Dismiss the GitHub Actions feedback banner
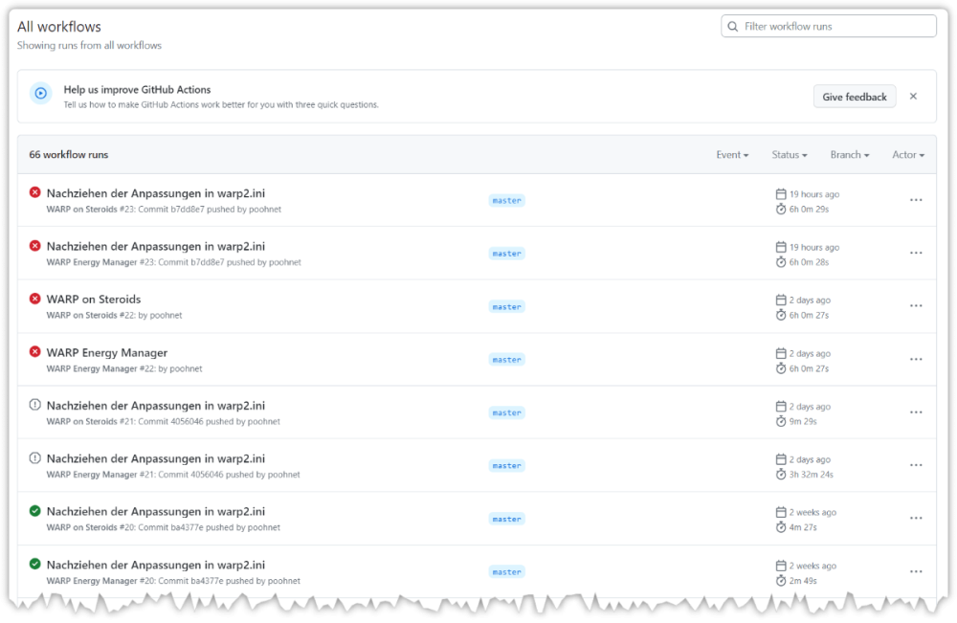The height and width of the screenshot is (623, 957). (913, 97)
